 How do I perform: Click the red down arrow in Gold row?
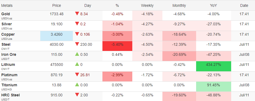[77, 14]
